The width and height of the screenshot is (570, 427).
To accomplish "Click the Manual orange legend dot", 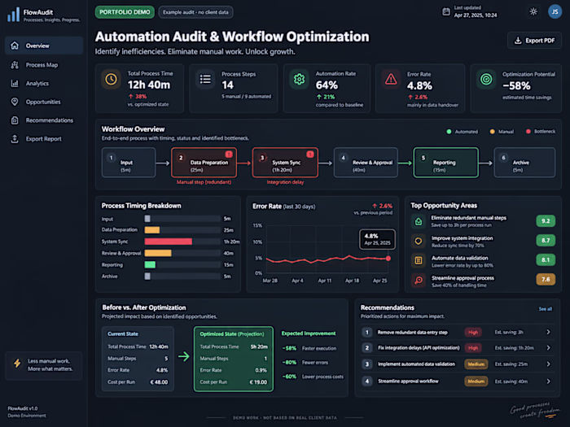I will 492,132.
